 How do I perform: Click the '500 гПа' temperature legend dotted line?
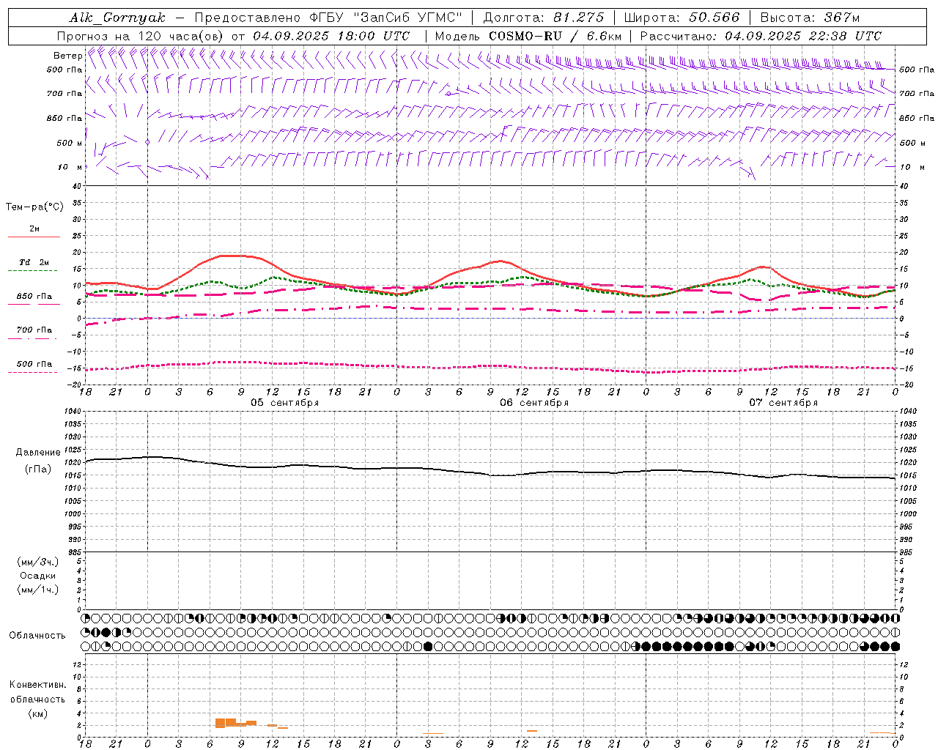32,372
